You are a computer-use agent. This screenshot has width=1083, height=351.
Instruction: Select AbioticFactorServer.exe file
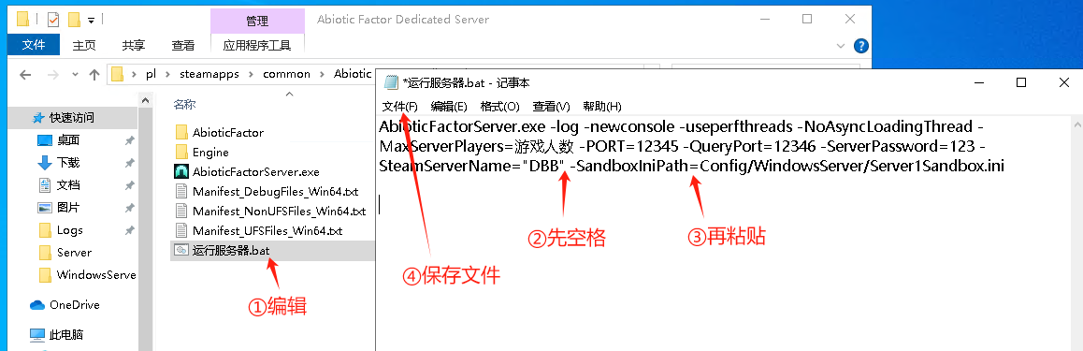tap(247, 172)
